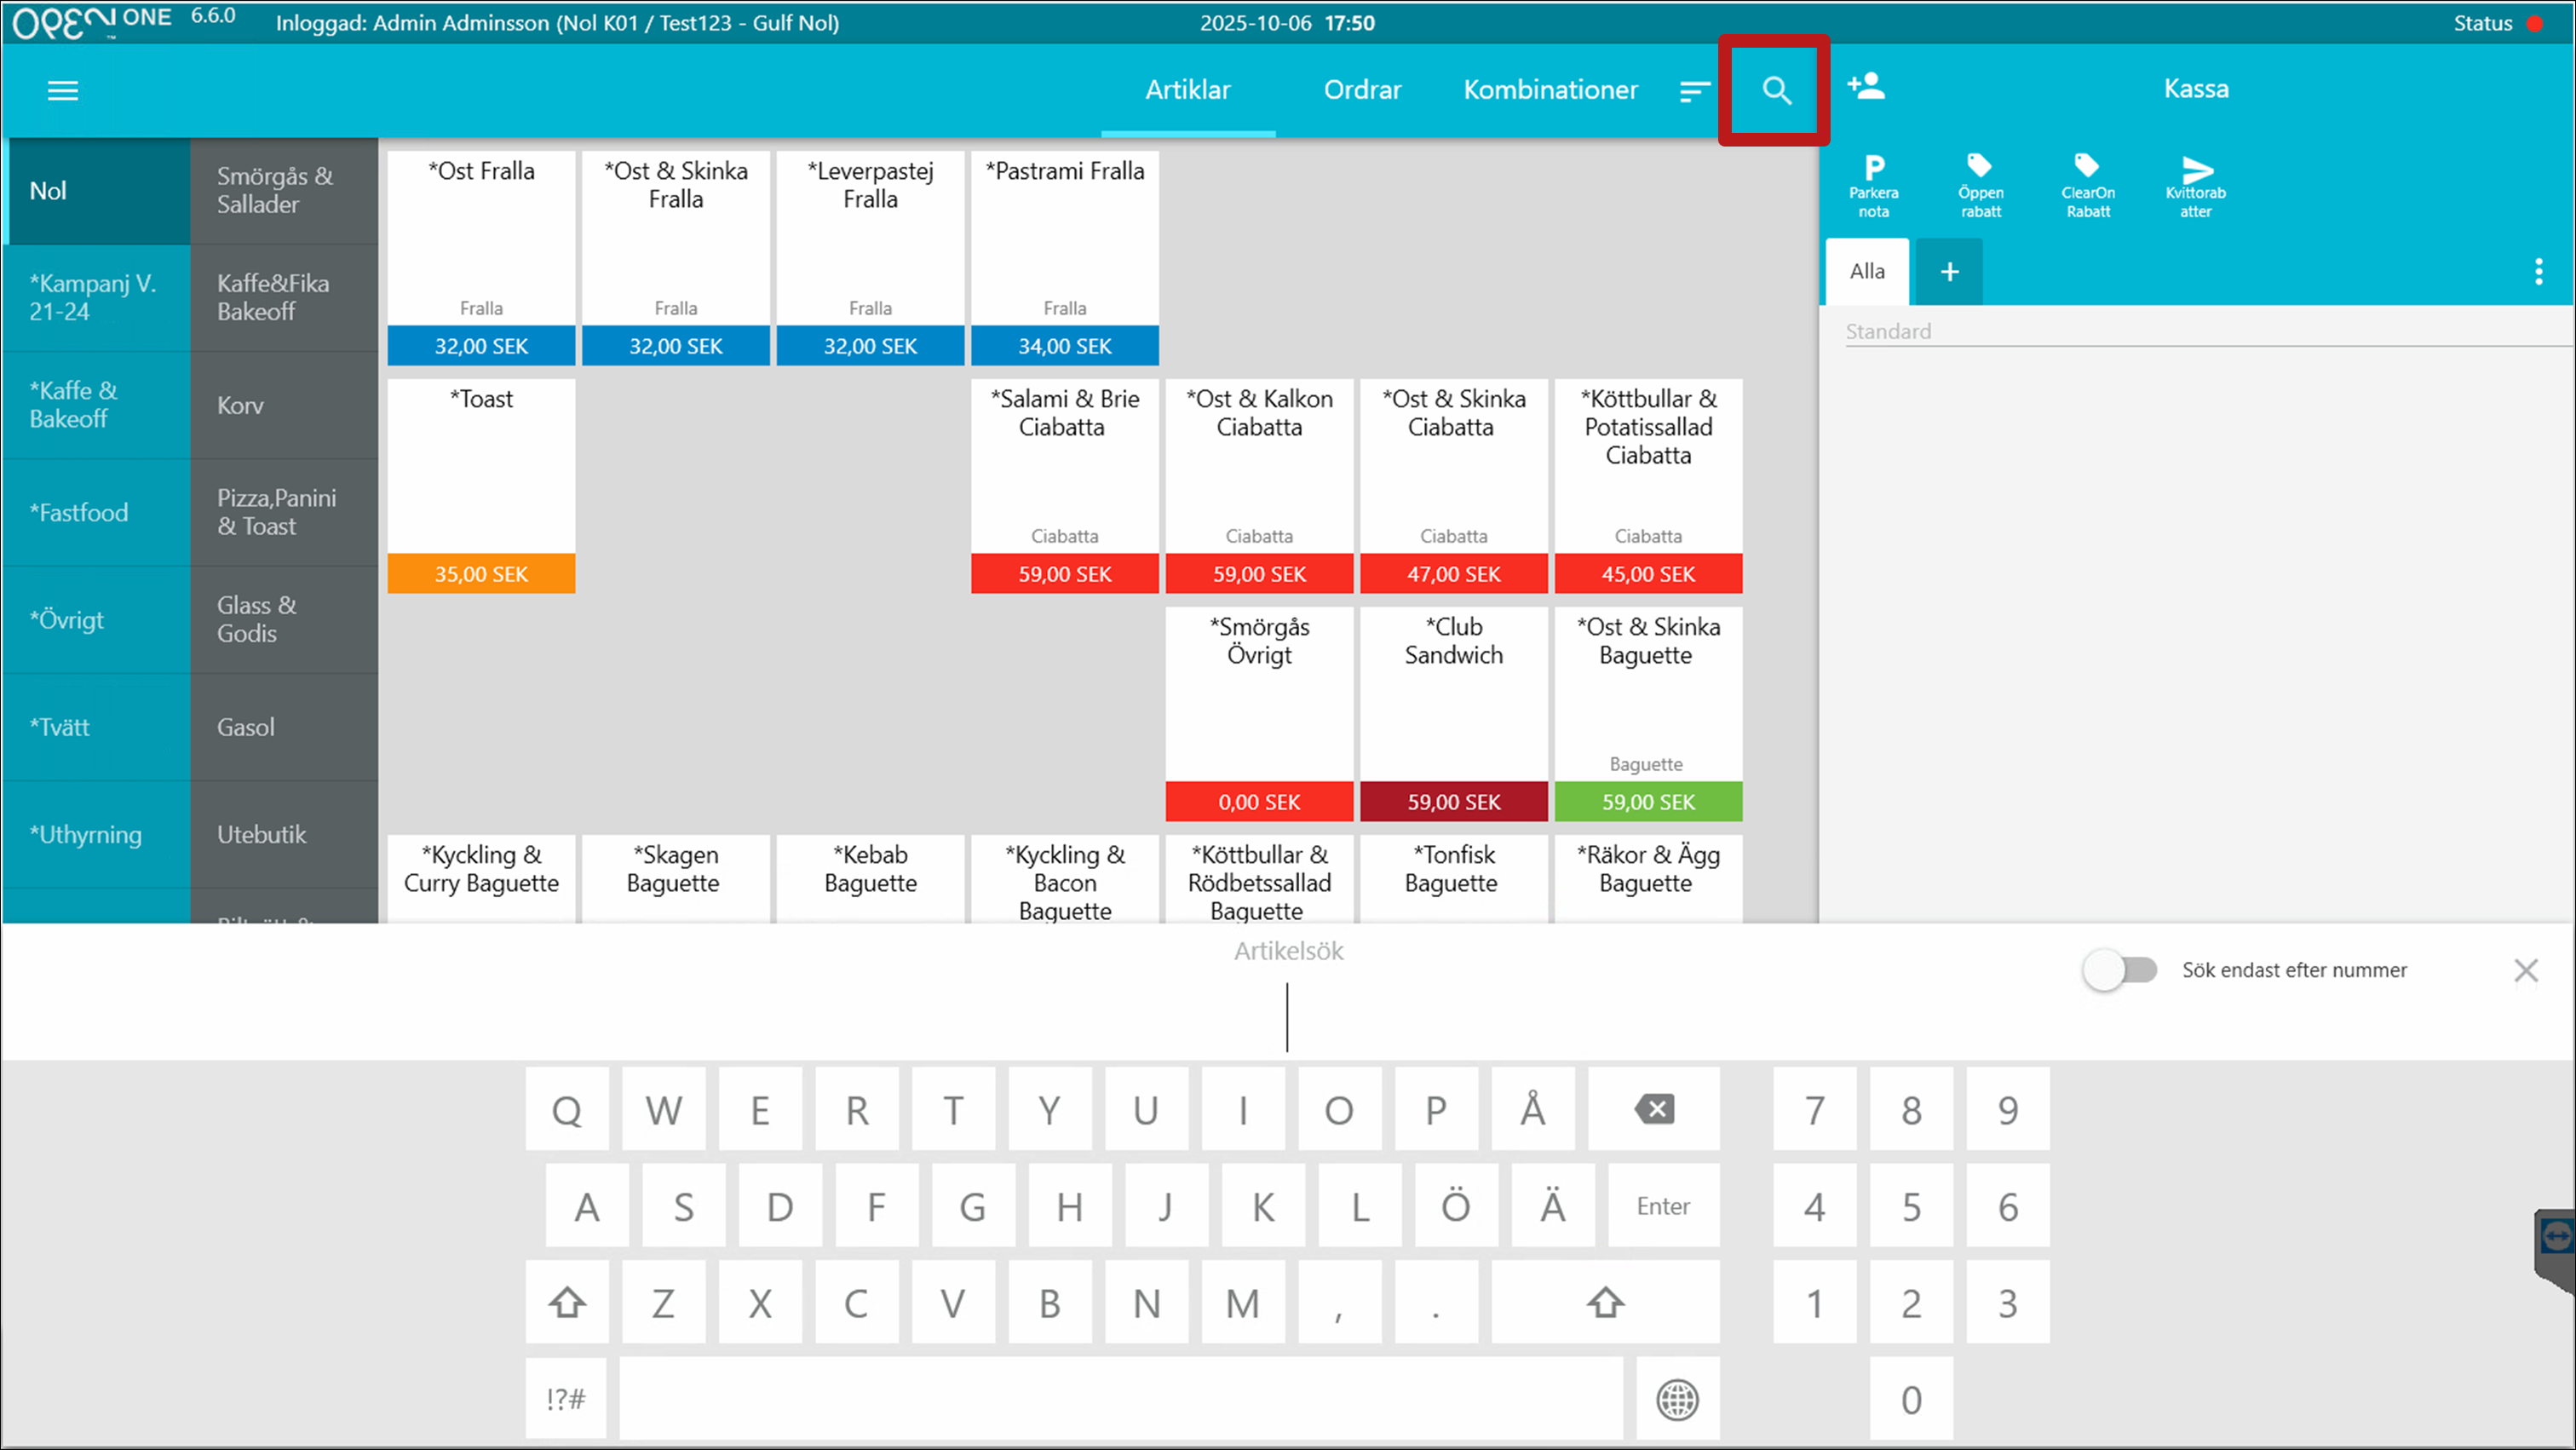2576x1450 pixels.
Task: Switch to the !?# symbols keyboard
Action: [566, 1399]
